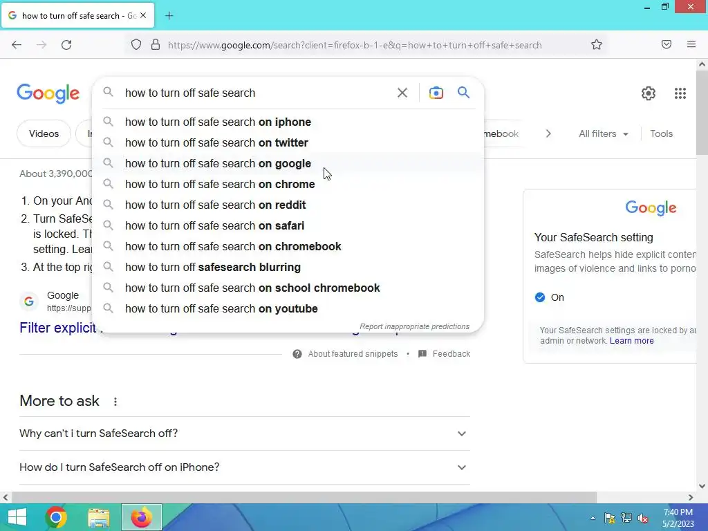Focus the browser address bar URL
Image resolution: width=708 pixels, height=531 pixels.
pos(355,45)
